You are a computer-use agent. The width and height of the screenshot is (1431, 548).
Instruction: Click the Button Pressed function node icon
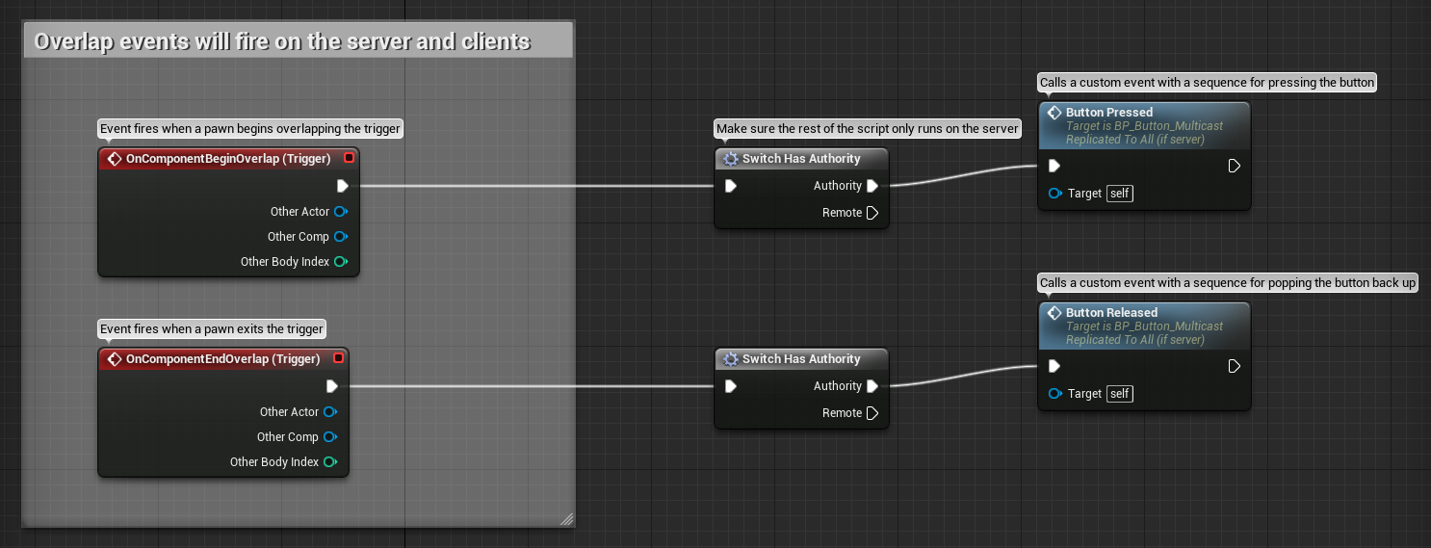[x=1054, y=113]
